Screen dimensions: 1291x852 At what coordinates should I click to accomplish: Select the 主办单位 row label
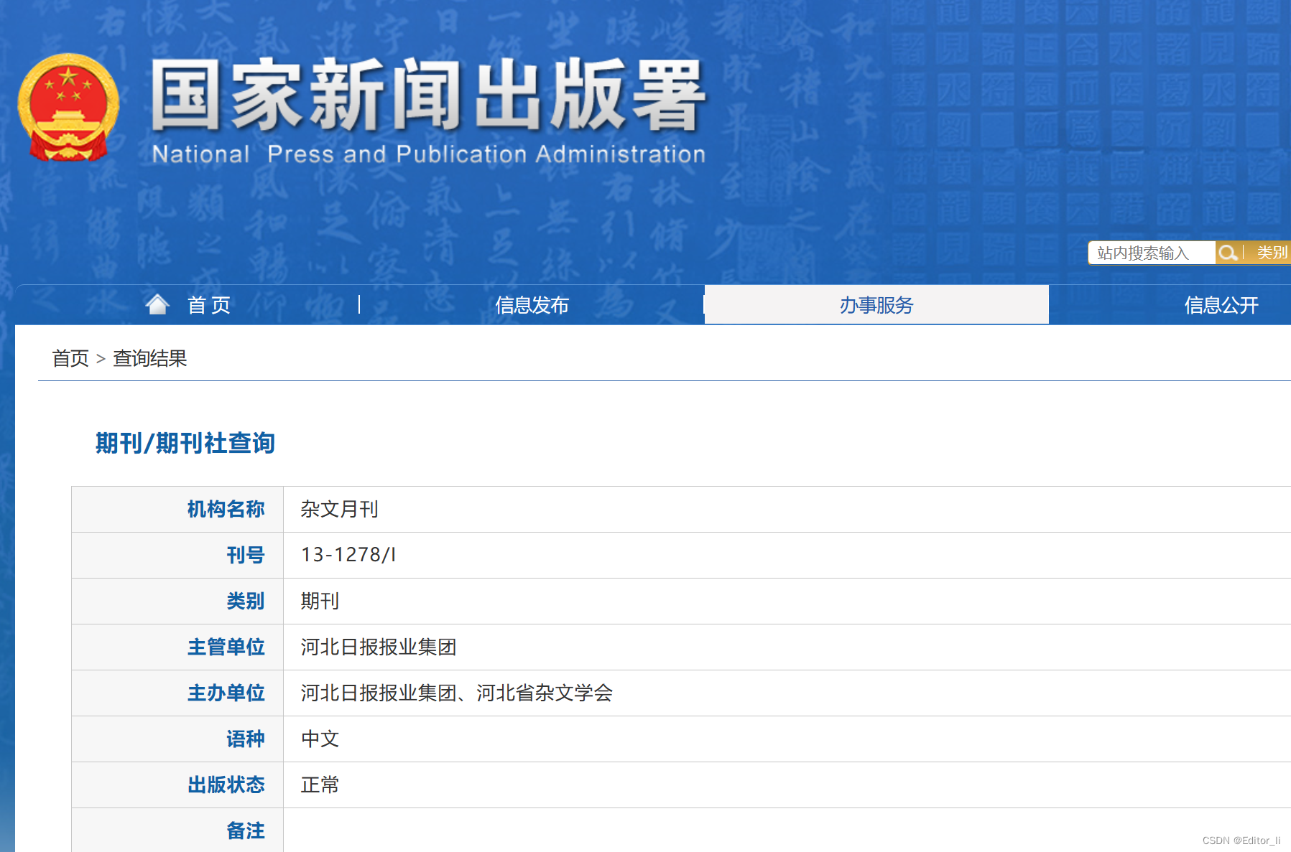pos(226,693)
